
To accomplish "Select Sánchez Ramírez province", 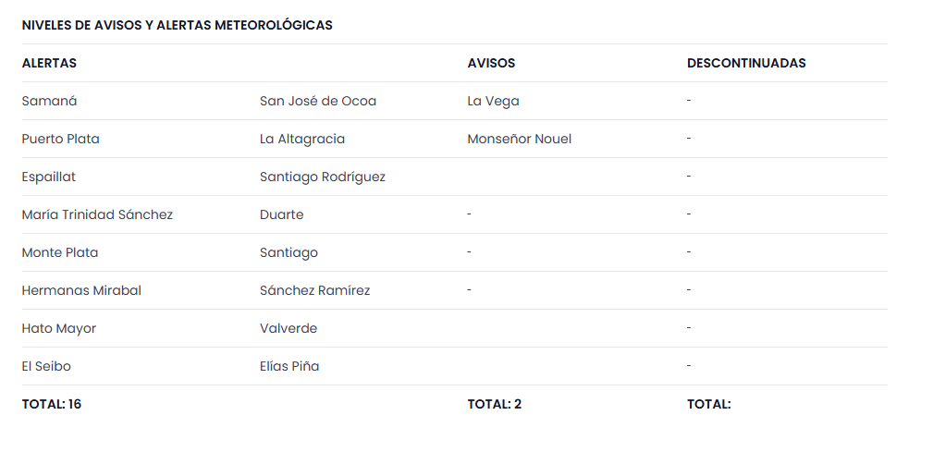I will point(314,290).
